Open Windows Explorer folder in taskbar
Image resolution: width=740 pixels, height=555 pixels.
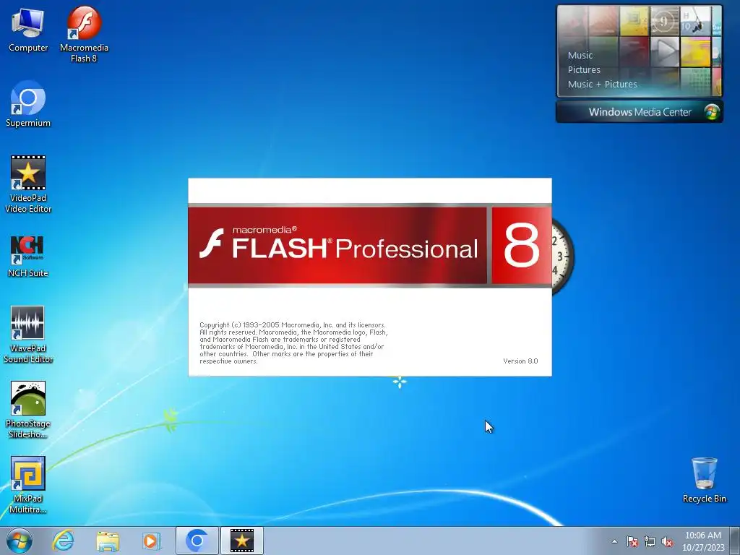coord(108,541)
